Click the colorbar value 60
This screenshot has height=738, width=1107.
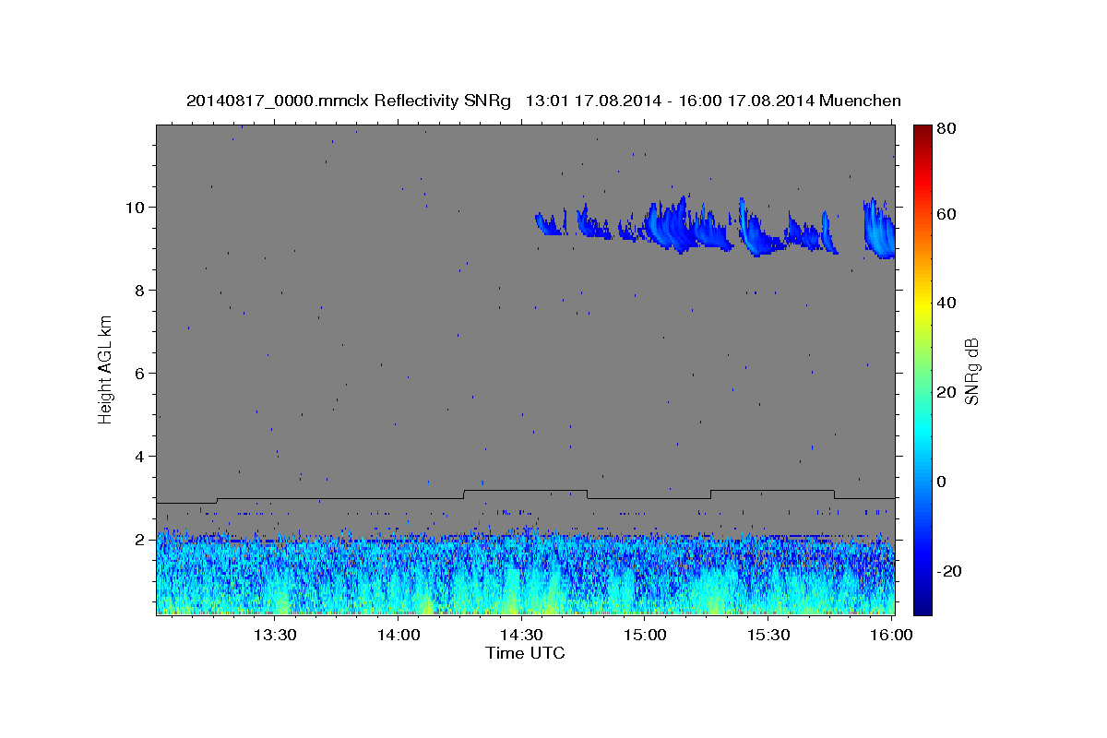[x=948, y=214]
